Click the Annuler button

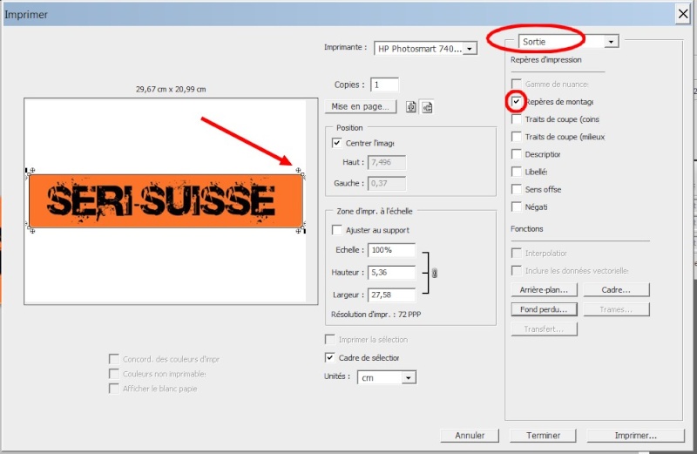(470, 436)
